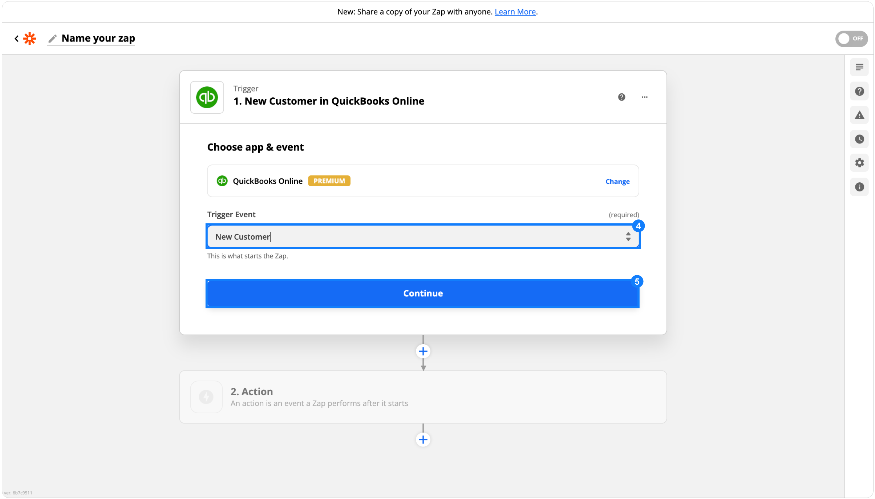Open the outline lines icon in sidebar
The width and height of the screenshot is (875, 499).
pos(859,67)
